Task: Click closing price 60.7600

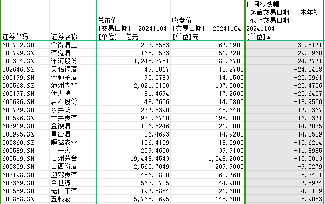Action: 208,175
